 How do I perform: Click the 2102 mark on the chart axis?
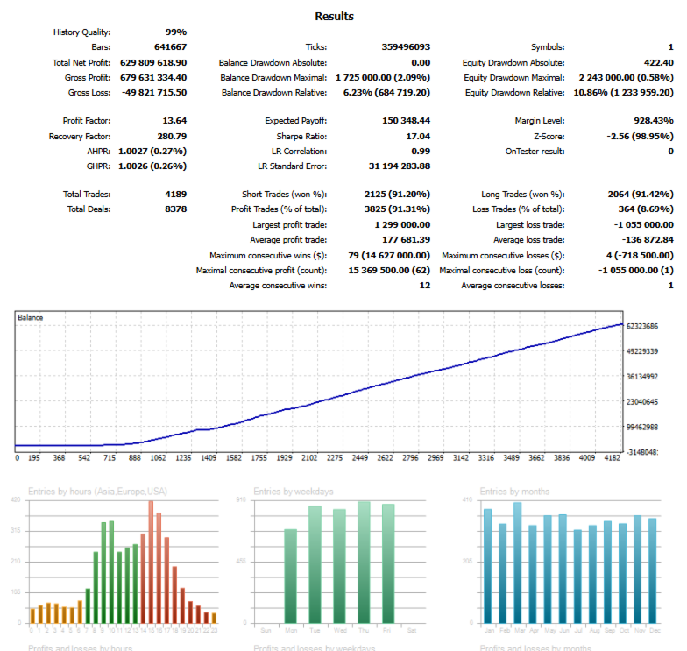pos(309,457)
